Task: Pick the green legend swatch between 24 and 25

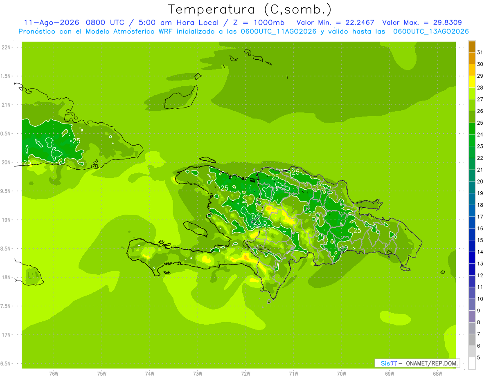Action: click(x=472, y=129)
